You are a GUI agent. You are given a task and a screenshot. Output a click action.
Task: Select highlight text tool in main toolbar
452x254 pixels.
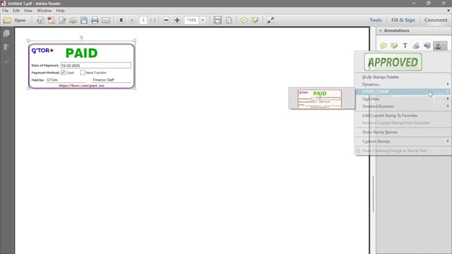255,20
